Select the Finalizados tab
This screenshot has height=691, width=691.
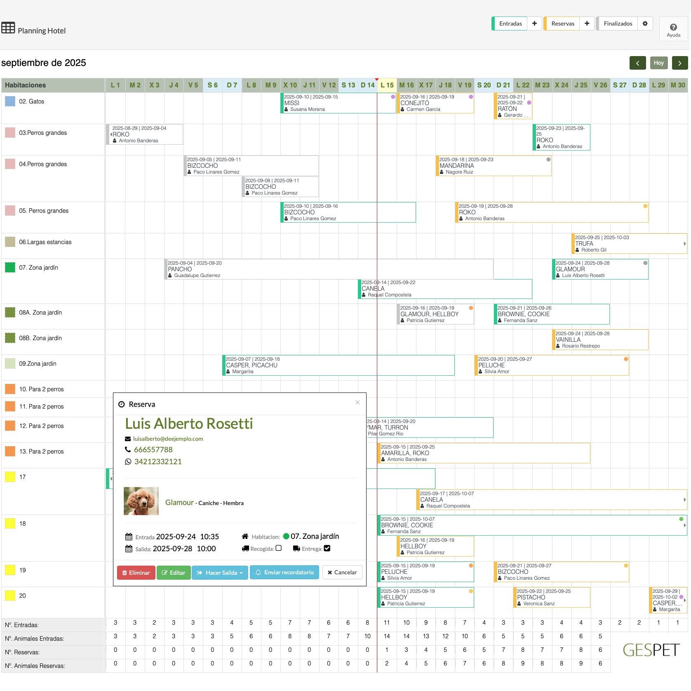[618, 24]
